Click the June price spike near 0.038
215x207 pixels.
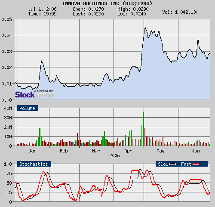point(198,39)
